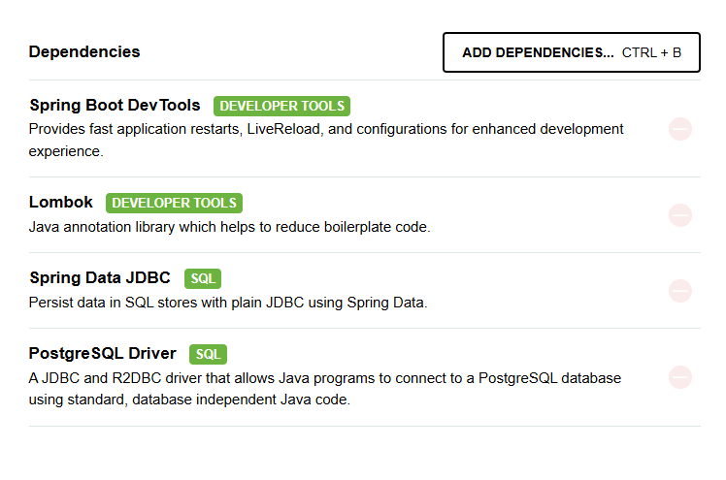Click the SQL tag beside Spring Data JDBC
Viewport: 726px width, 480px height.
click(203, 278)
